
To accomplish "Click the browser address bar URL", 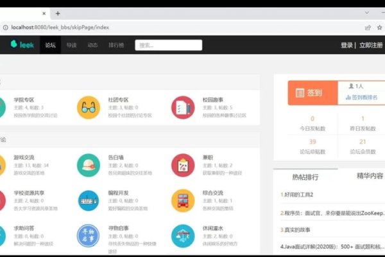I will (x=60, y=27).
